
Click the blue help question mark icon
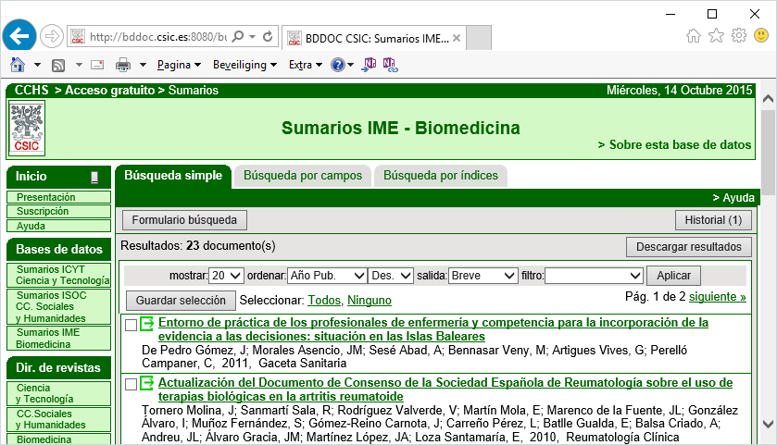coord(338,65)
